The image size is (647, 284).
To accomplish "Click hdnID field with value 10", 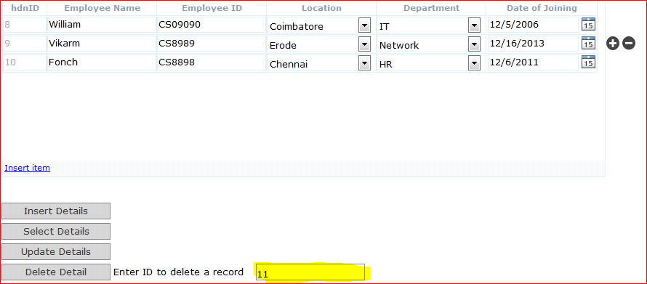I will tap(24, 62).
